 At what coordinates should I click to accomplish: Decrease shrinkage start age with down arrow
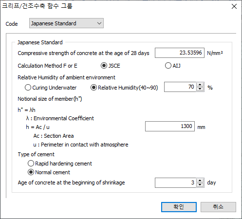coord(200,185)
